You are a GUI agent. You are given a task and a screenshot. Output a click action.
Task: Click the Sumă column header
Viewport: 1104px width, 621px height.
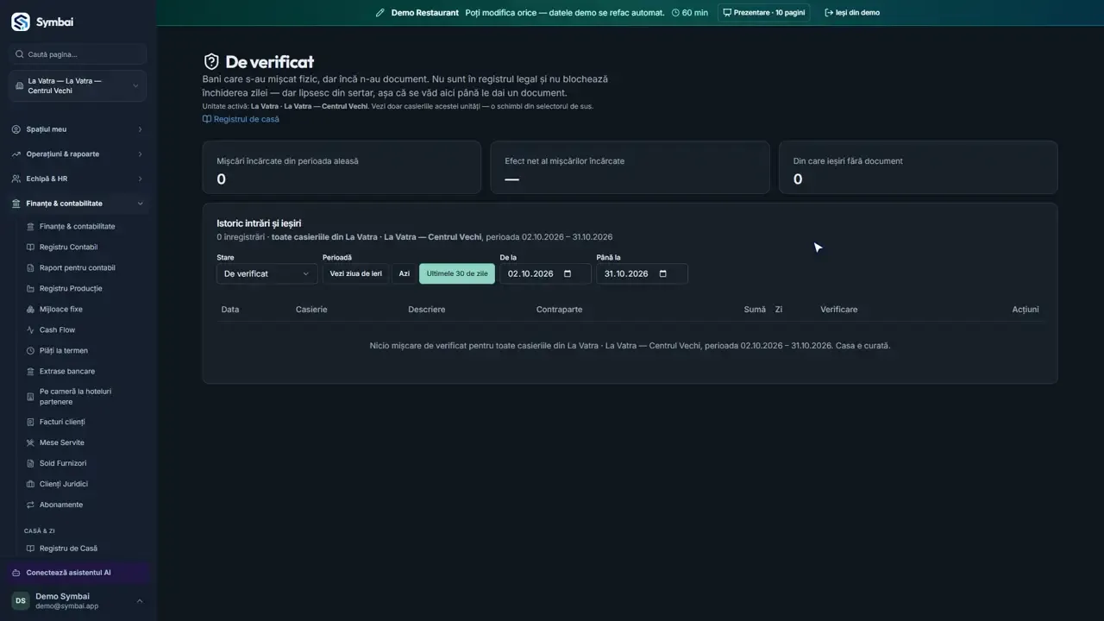pyautogui.click(x=755, y=310)
